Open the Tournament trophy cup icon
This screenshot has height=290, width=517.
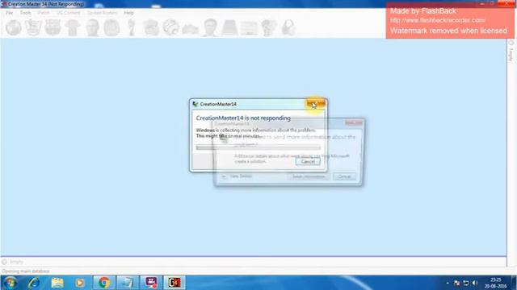click(132, 27)
